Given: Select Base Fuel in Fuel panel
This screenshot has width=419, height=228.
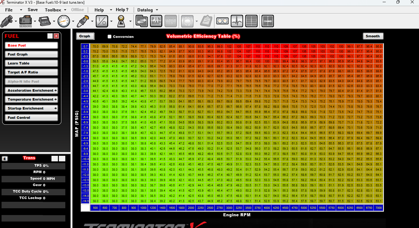Looking at the screenshot, I should pos(31,45).
